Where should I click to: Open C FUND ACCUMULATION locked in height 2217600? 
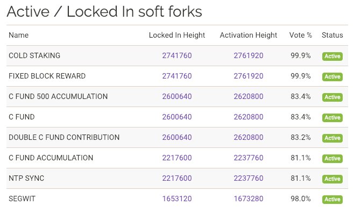pos(177,158)
